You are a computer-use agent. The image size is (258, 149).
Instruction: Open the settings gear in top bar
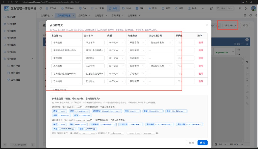(x=240, y=8)
